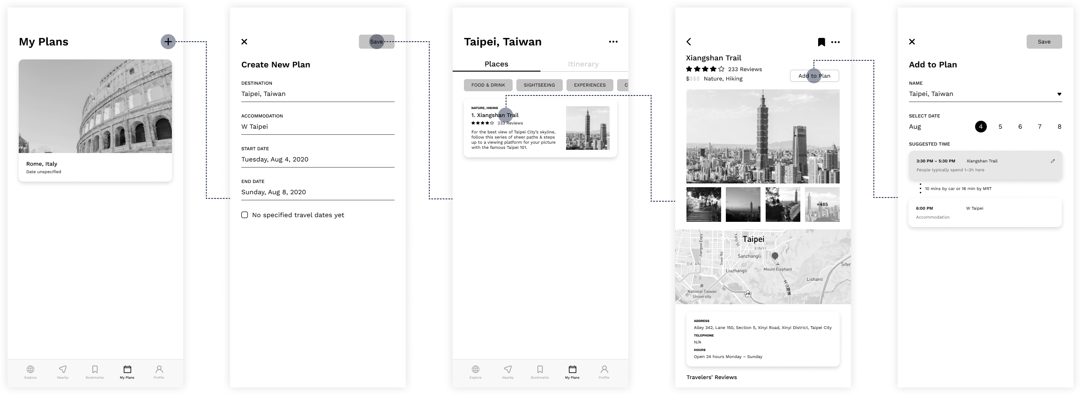Screen dimensions: 1081x395
Task: Filter by the Food & Drink chip
Action: click(x=488, y=85)
